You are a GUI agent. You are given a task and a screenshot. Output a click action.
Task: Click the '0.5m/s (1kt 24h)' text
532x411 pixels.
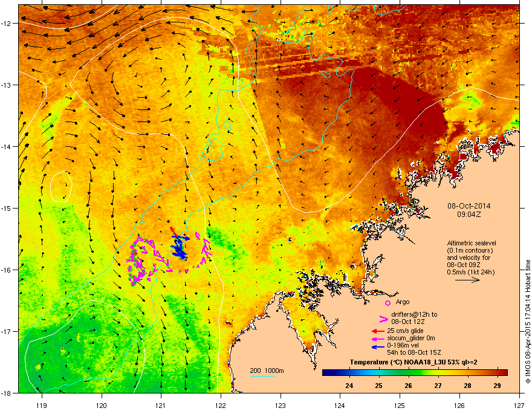pos(471,272)
